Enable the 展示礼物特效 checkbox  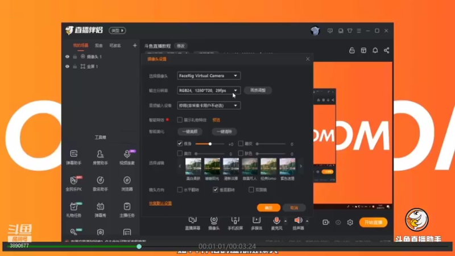(x=180, y=119)
